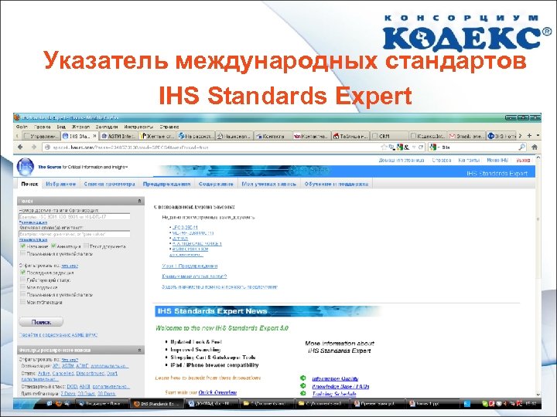Open the Вид menu

pyautogui.click(x=61, y=127)
